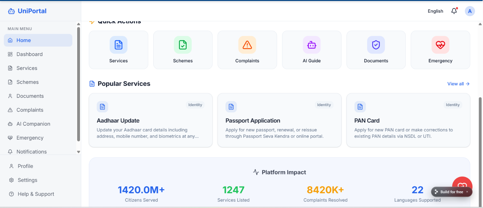Viewport: 483px width, 208px height.
Task: Click the Aadhaar Update card document icon
Action: click(103, 107)
